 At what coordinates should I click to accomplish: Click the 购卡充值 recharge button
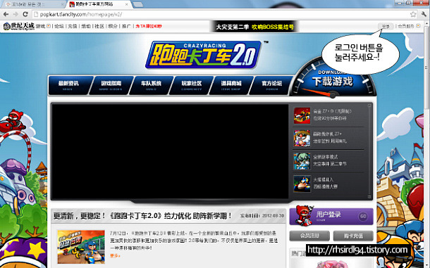[x=353, y=236]
